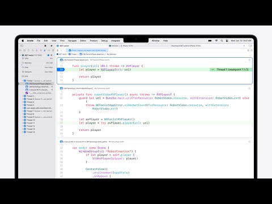The width and height of the screenshot is (272, 204).
Task: Open the File menu
Action: tap(39, 41)
